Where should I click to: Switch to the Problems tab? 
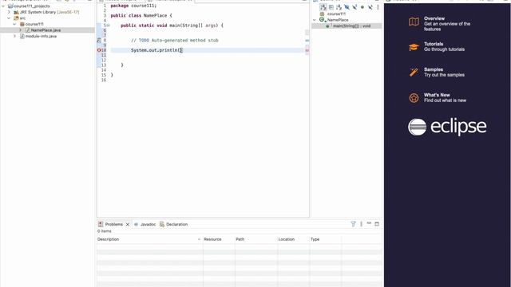point(113,224)
